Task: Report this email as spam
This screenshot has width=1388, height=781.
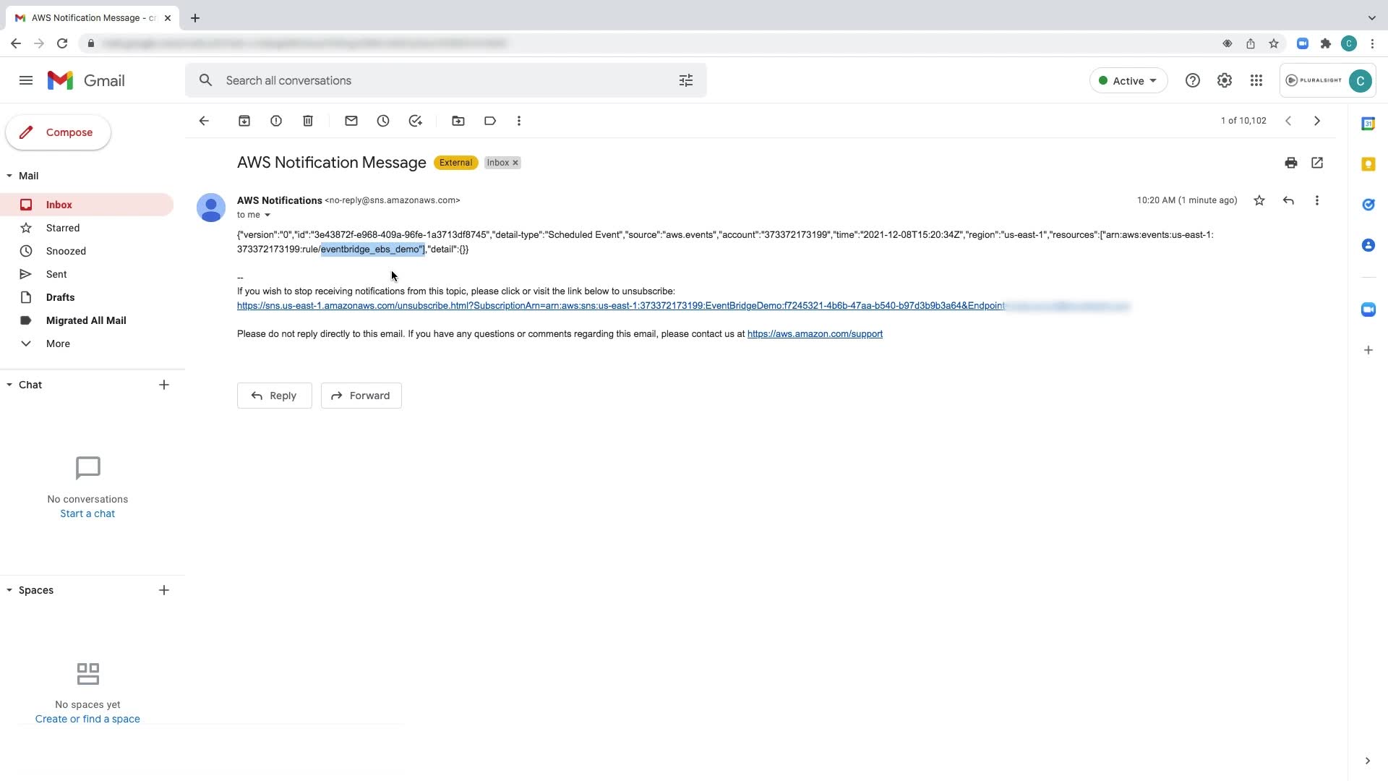Action: point(276,121)
